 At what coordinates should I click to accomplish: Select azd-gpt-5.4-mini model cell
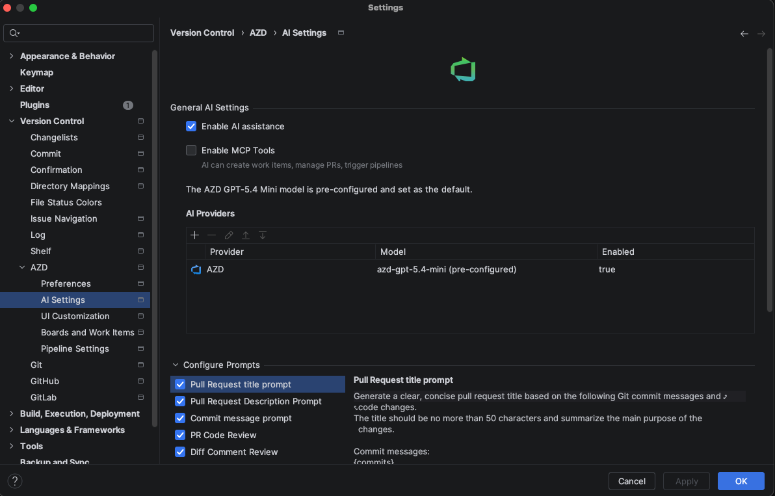pos(446,270)
